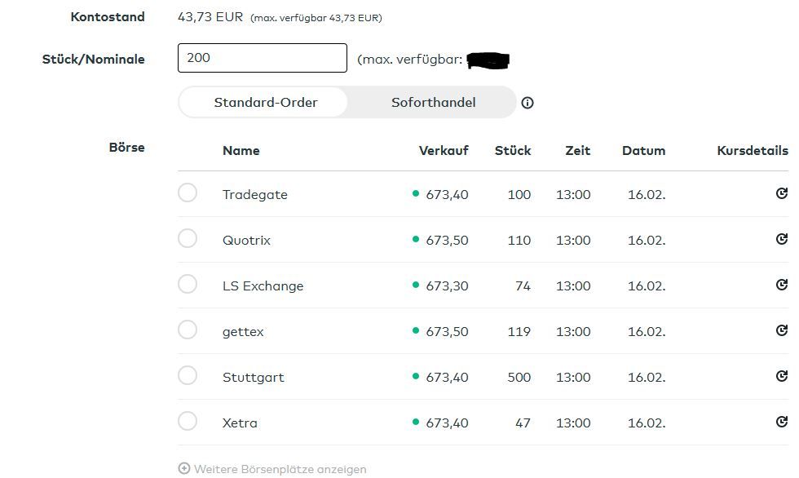The height and width of the screenshot is (478, 799).
Task: Refresh the Xetra price quote
Action: point(781,423)
